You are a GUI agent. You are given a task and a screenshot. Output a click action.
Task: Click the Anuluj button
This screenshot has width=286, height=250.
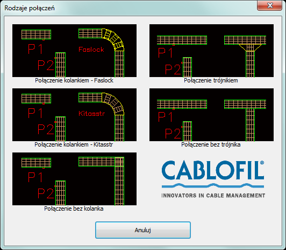point(143,230)
